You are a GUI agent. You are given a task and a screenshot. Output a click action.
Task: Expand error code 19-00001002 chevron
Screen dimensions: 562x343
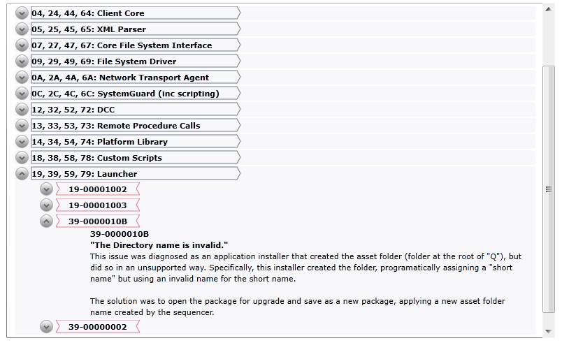click(46, 189)
